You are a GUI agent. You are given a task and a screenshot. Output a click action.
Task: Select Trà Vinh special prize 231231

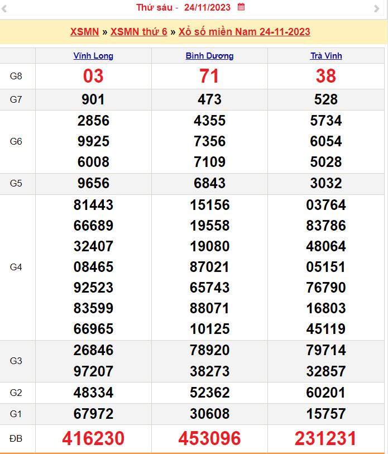tap(326, 438)
